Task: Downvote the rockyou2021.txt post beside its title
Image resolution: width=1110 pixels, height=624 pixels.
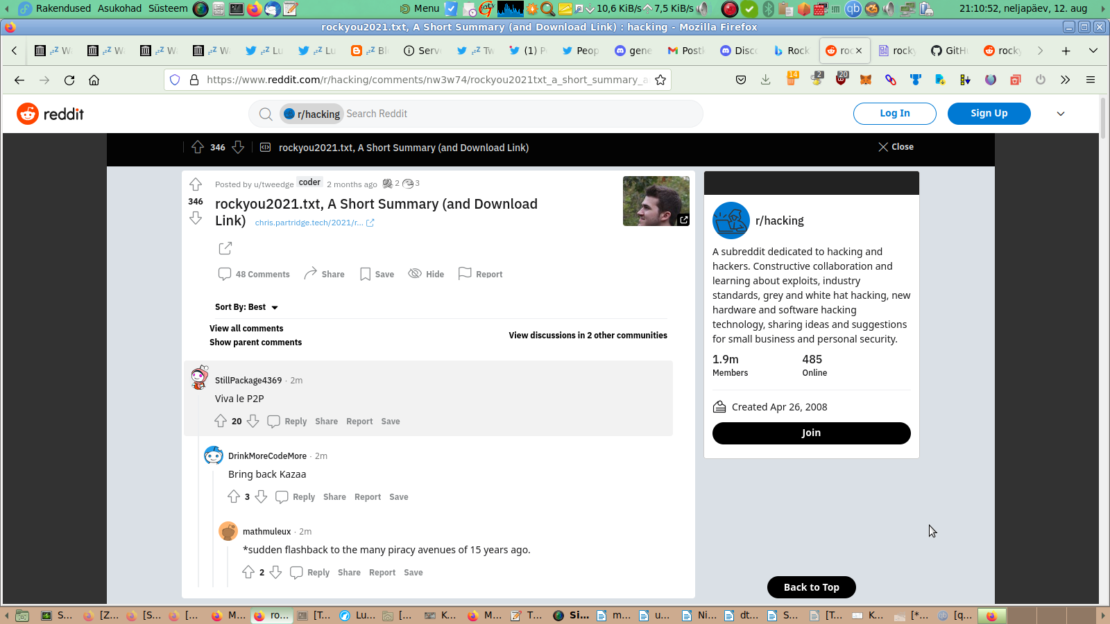Action: click(x=196, y=218)
